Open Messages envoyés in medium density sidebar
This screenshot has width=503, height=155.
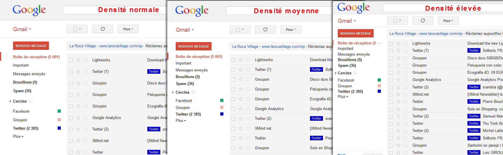click(192, 70)
